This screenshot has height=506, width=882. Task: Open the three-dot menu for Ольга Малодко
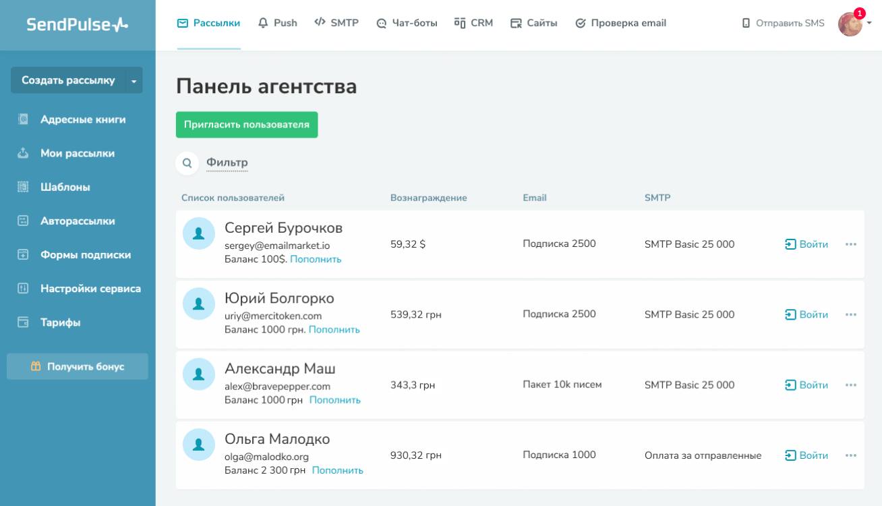851,455
